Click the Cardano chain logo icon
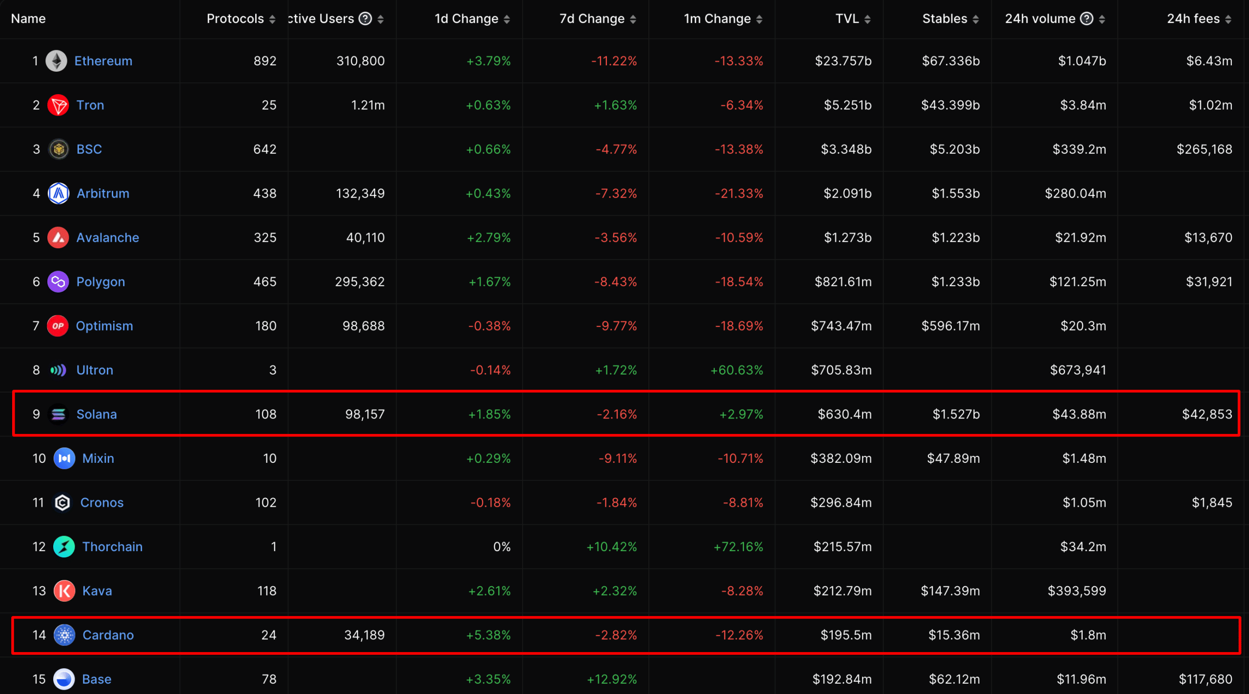1249x694 pixels. [64, 635]
